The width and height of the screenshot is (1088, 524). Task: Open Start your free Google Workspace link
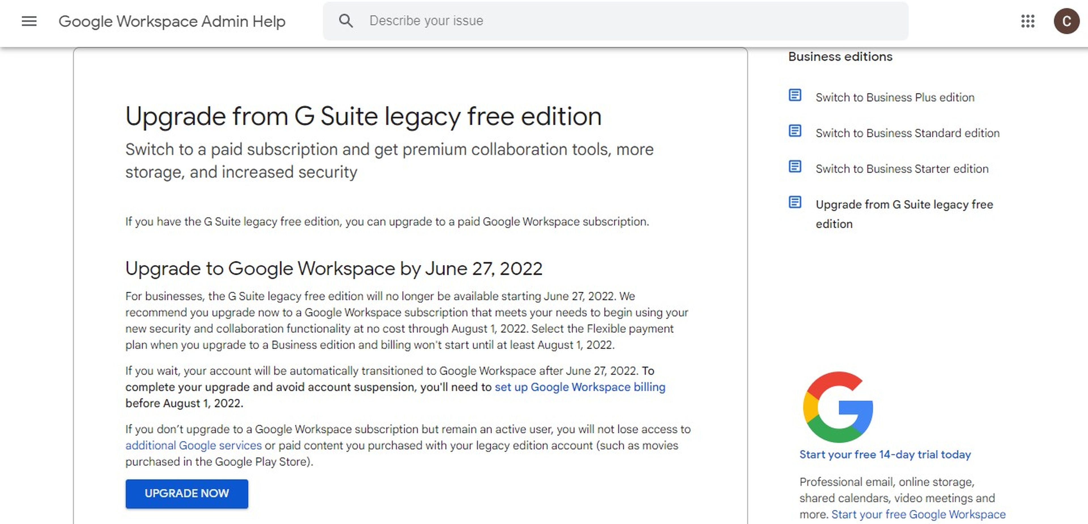(918, 514)
